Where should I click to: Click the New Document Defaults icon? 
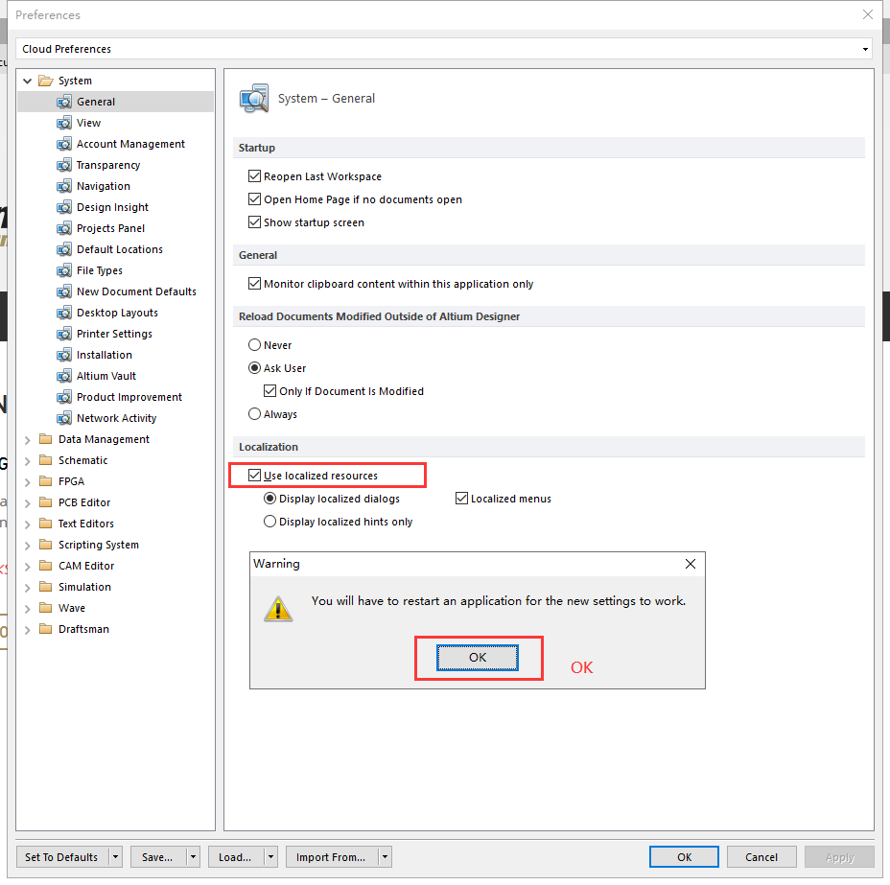coord(64,291)
